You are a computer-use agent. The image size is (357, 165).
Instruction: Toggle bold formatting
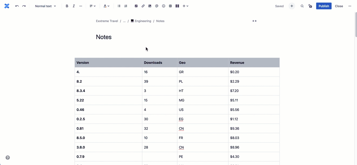pos(67,6)
